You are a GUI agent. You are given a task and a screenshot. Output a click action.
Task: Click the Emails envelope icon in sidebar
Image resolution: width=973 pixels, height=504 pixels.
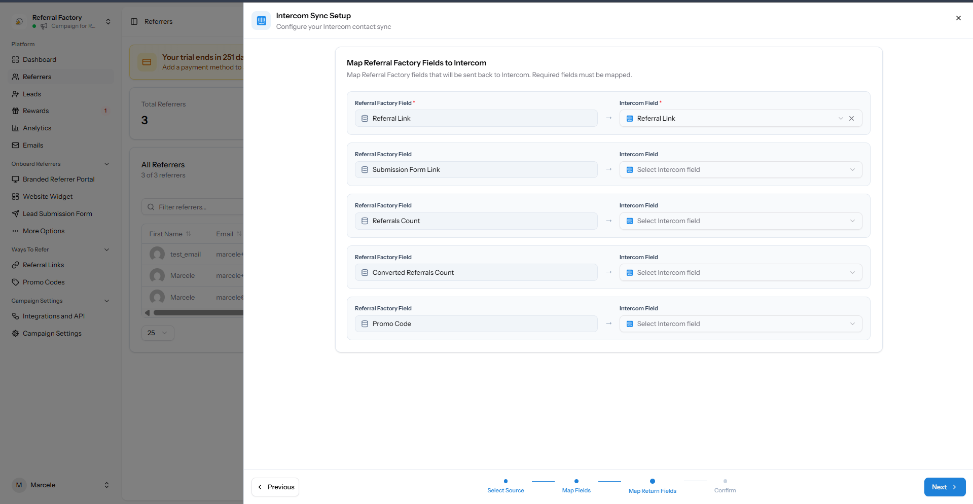(x=15, y=146)
